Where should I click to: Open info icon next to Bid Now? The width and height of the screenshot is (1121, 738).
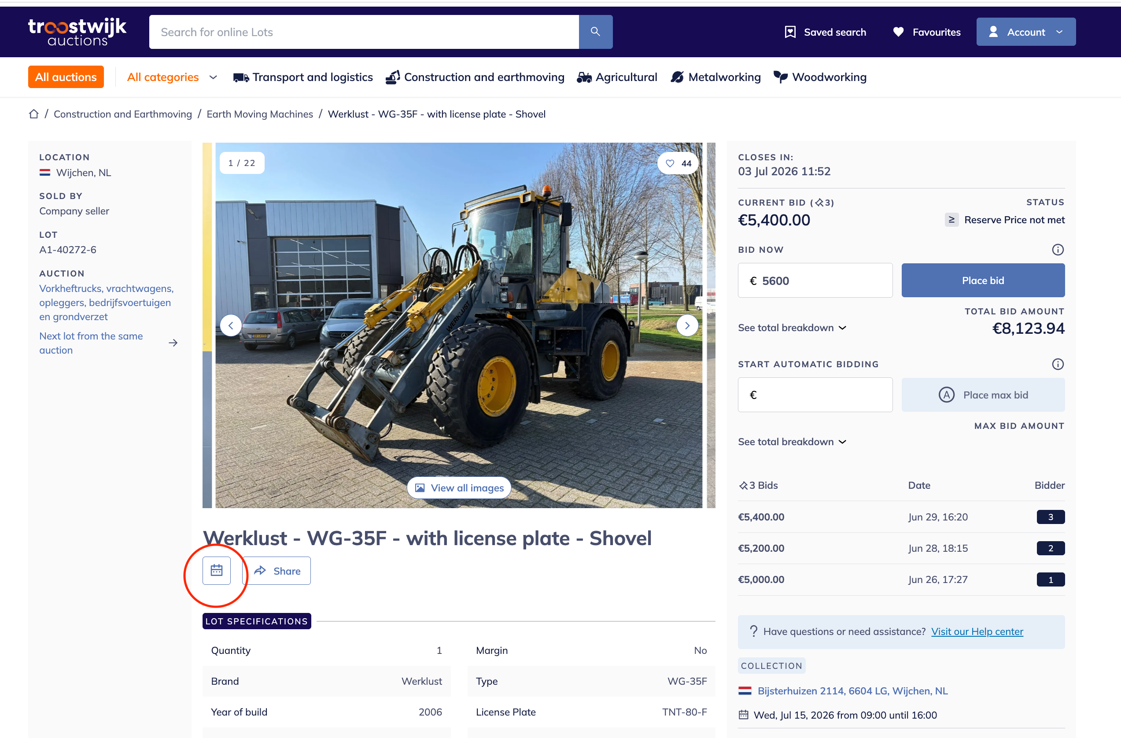pos(1058,250)
